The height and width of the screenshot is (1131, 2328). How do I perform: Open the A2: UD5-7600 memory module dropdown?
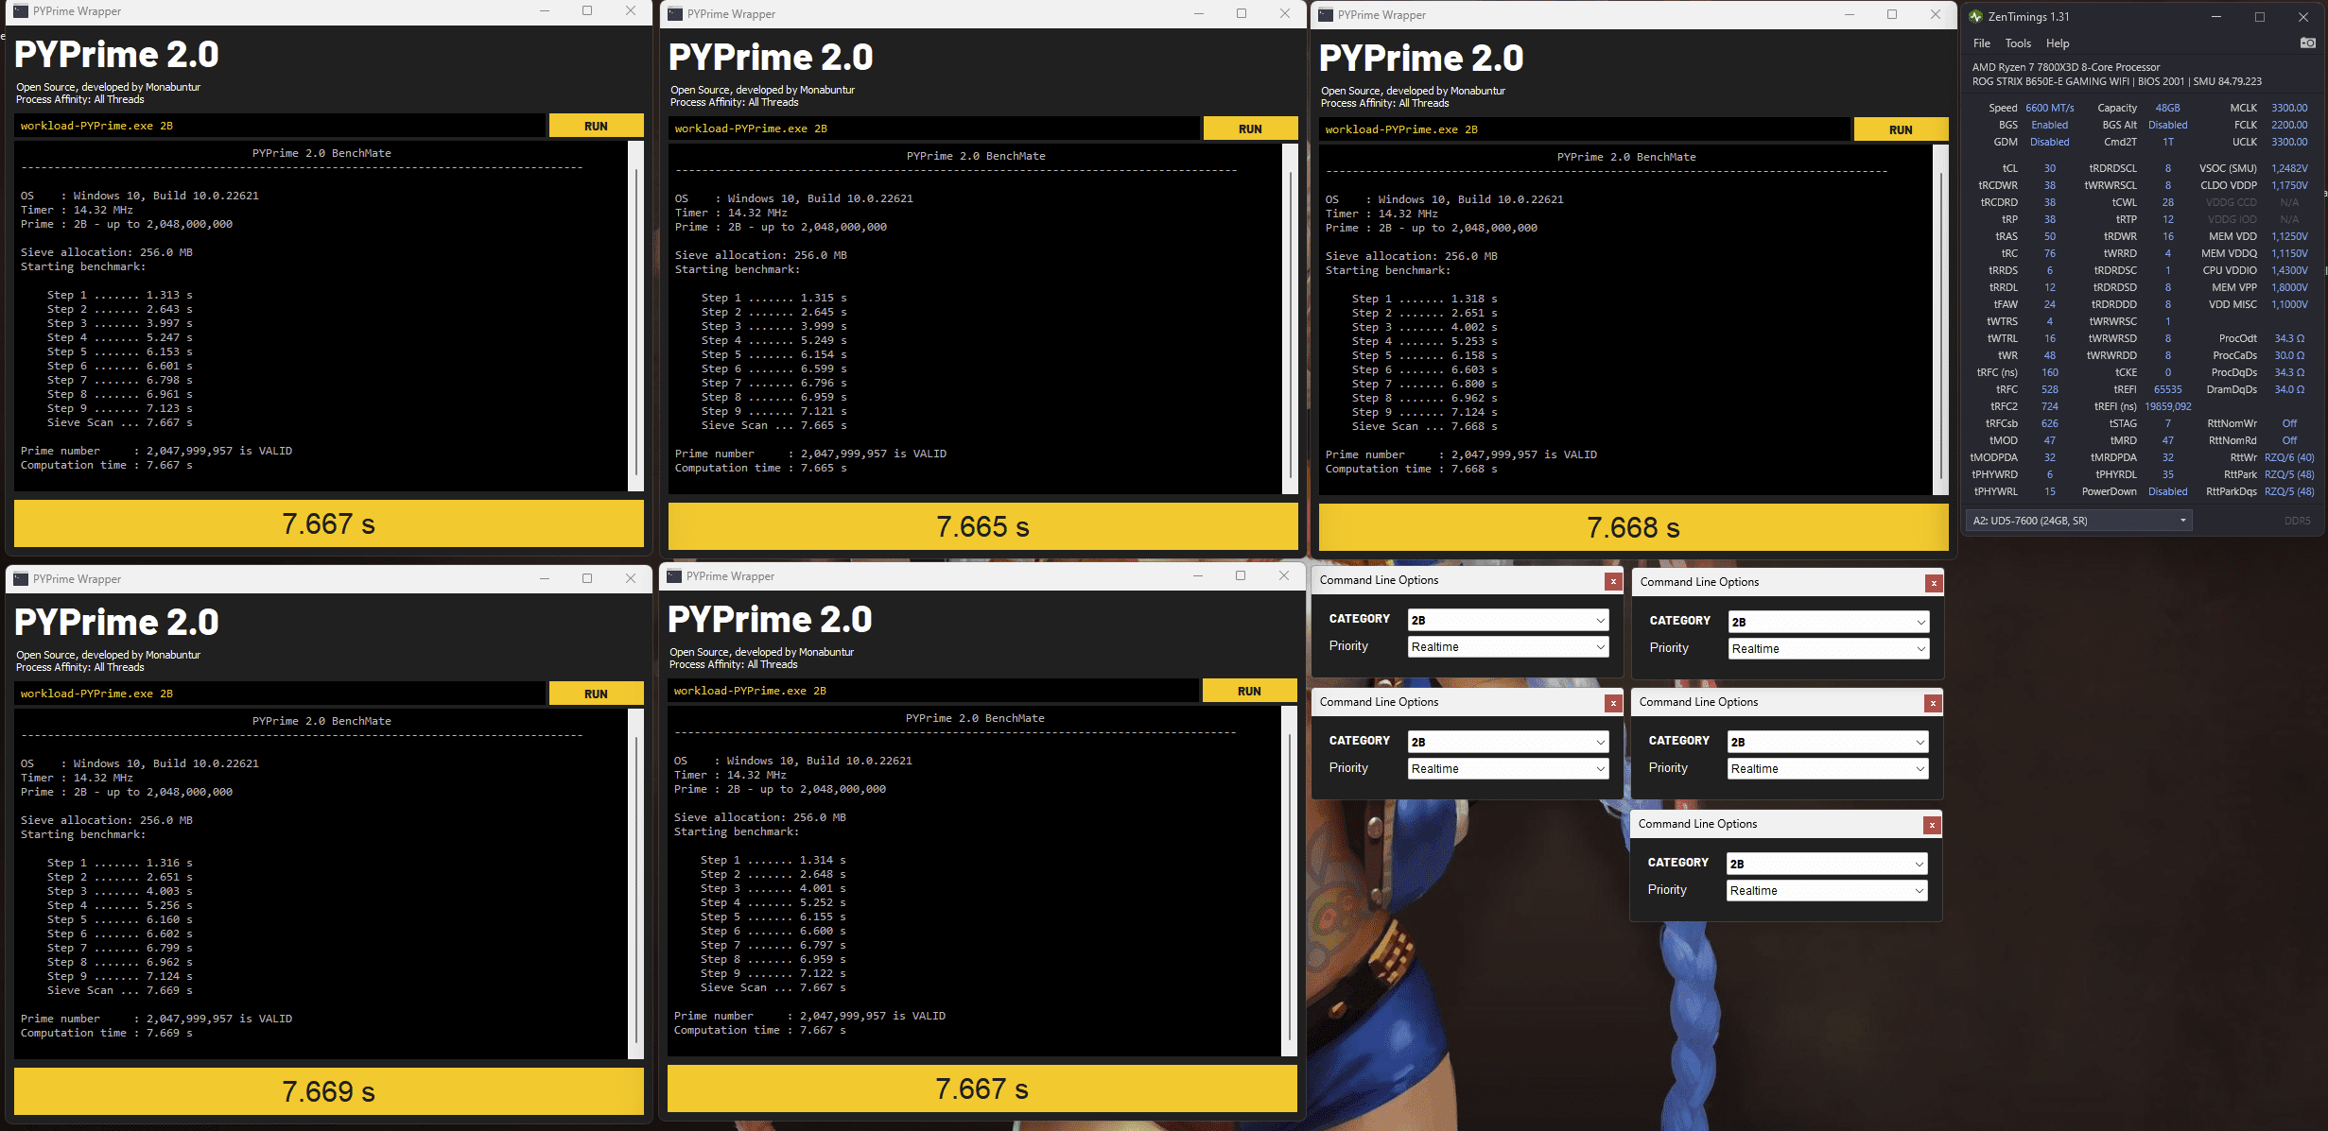[x=2077, y=521]
